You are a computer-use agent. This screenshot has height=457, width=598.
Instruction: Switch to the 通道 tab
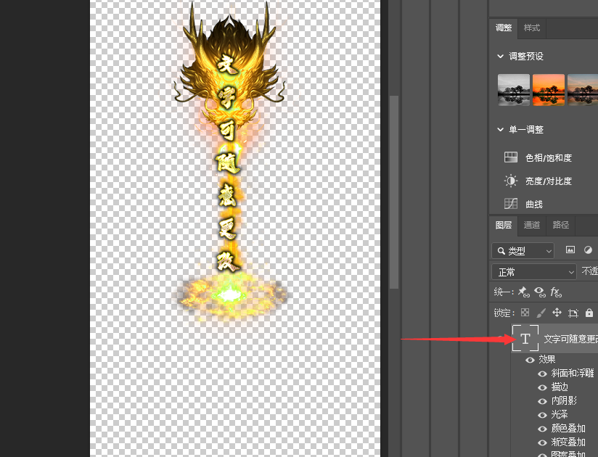(x=532, y=225)
